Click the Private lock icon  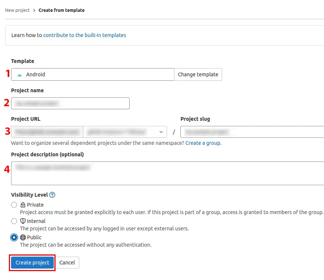click(x=23, y=205)
